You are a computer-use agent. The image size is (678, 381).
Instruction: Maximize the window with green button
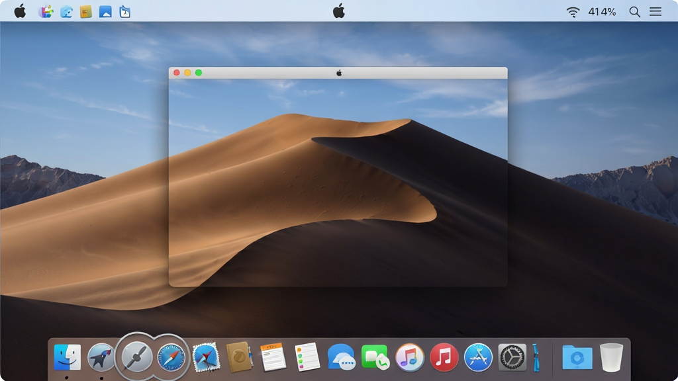click(x=199, y=73)
